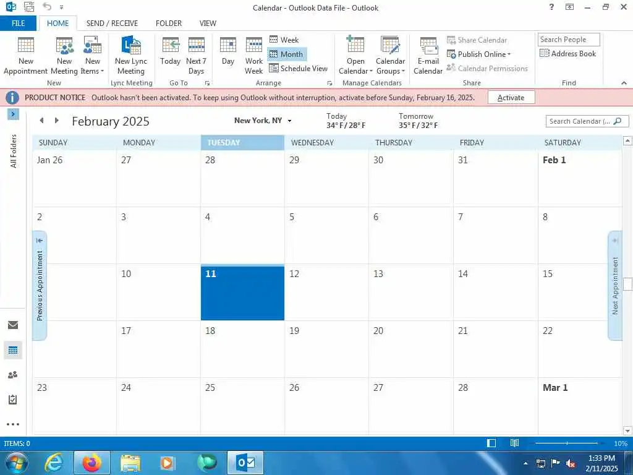Switch to Schedule View
The image size is (633, 475).
(299, 68)
